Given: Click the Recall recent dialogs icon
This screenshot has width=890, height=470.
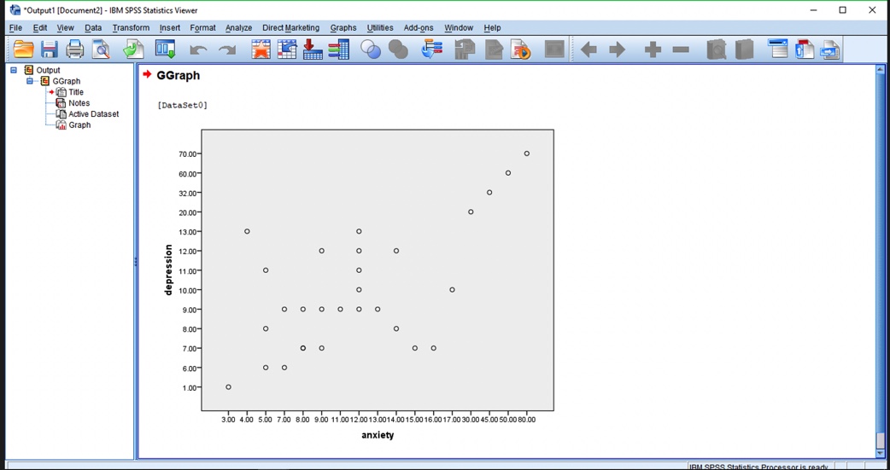Looking at the screenshot, I should click(x=165, y=49).
